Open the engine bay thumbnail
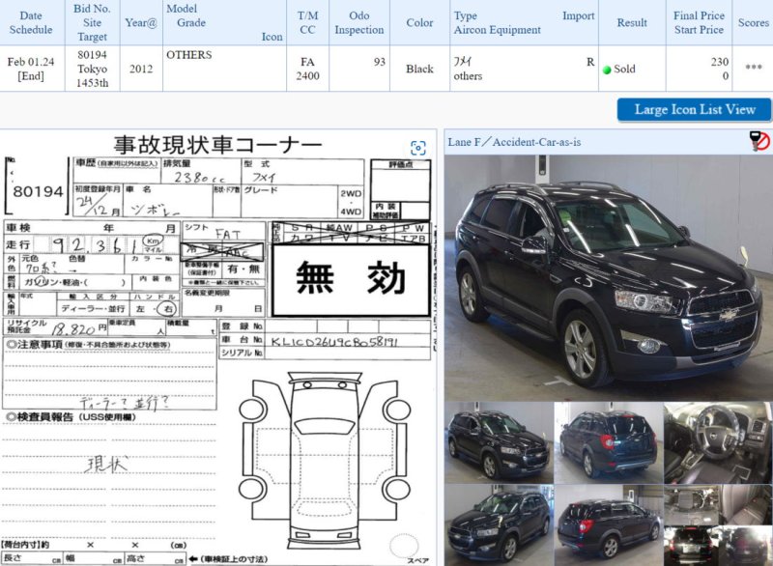Image resolution: width=773 pixels, height=566 pixels. pos(717,504)
